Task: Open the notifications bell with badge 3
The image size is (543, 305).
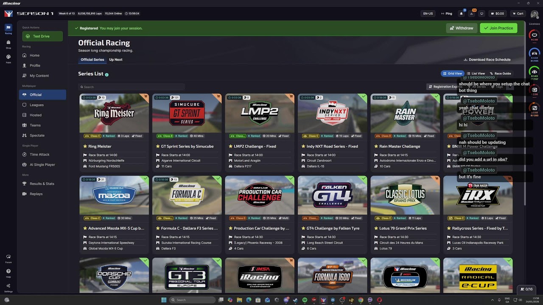Action: click(461, 14)
